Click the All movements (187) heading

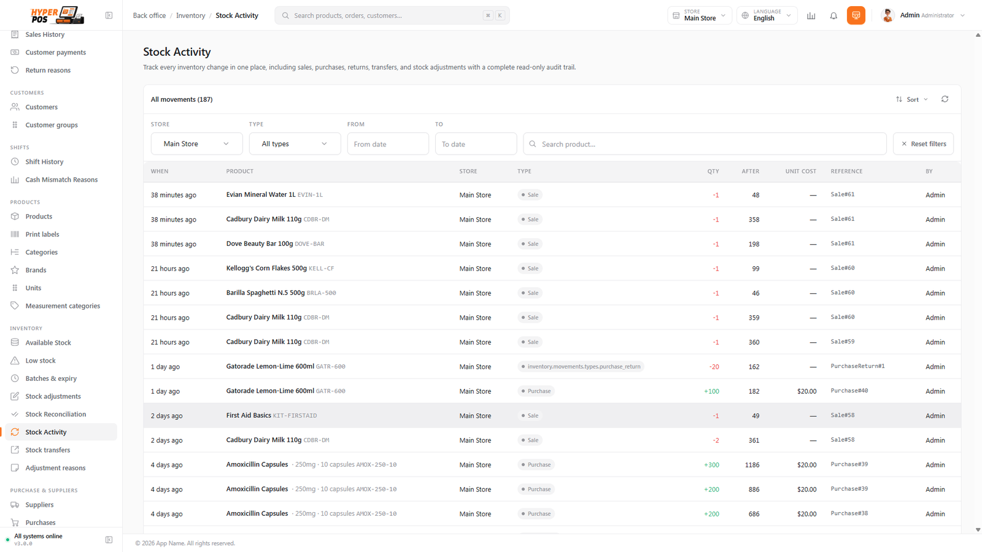(x=182, y=99)
